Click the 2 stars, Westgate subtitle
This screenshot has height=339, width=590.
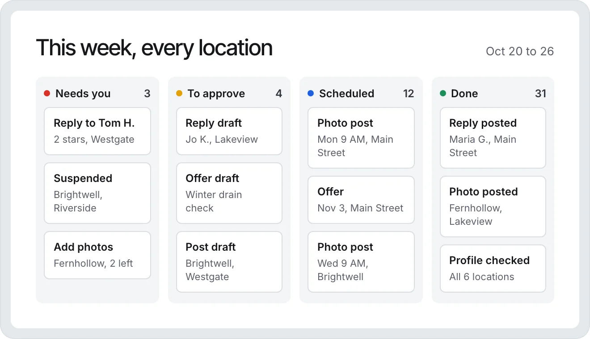(94, 139)
